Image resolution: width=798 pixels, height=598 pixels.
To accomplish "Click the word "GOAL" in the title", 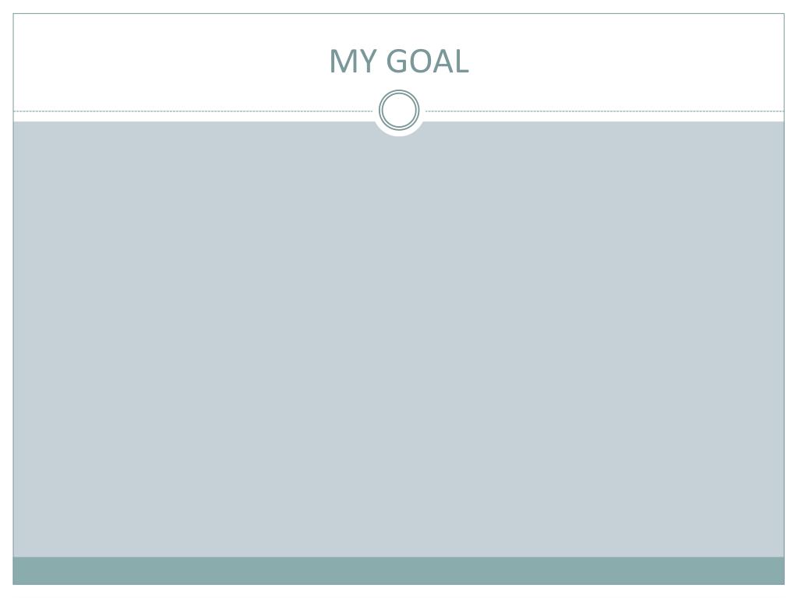I will click(x=428, y=61).
